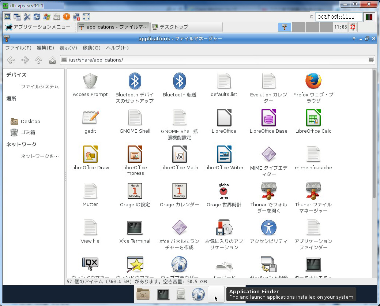Open the Firefox web browser icon
380x306 pixels.
coord(313,81)
